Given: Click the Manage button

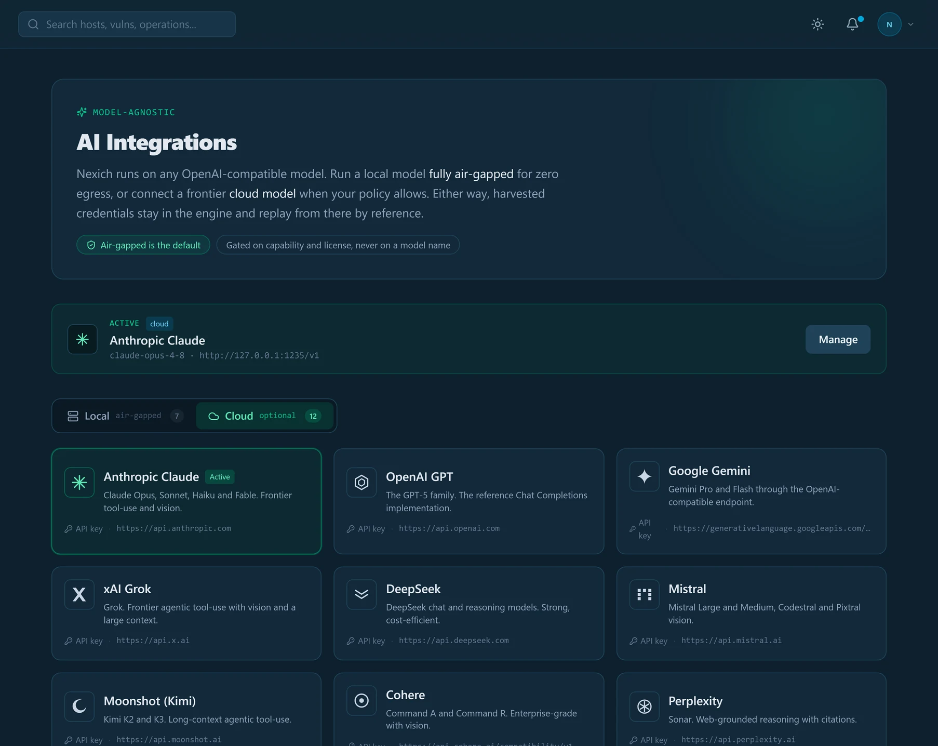Looking at the screenshot, I should (x=838, y=339).
